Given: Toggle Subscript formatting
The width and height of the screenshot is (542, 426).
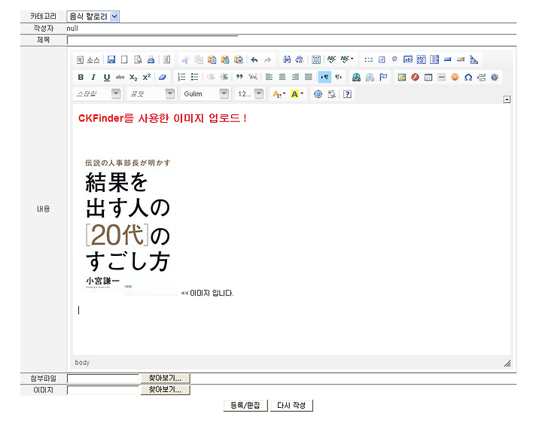Looking at the screenshot, I should tap(133, 77).
